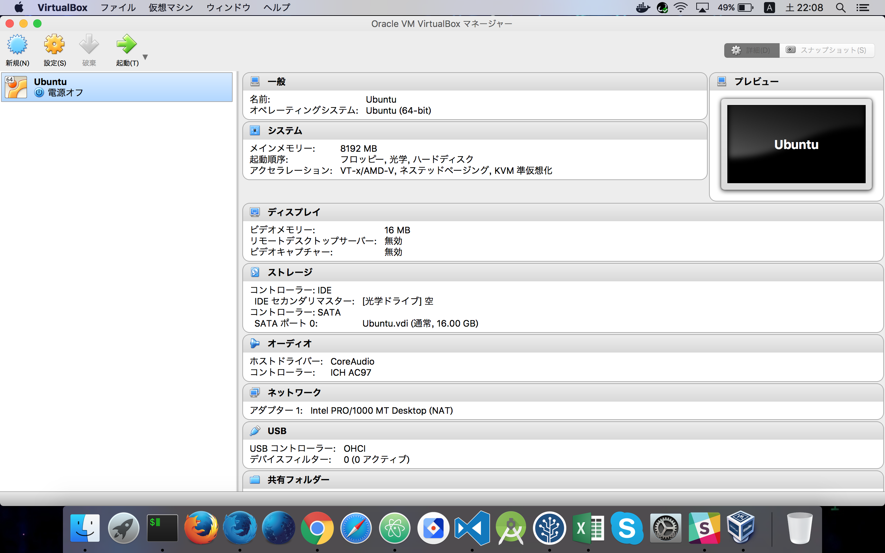Click the Network (ネットワーク) section icon

255,392
